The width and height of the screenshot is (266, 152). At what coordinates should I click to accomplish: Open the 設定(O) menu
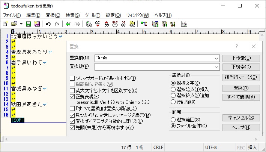[x=113, y=15]
